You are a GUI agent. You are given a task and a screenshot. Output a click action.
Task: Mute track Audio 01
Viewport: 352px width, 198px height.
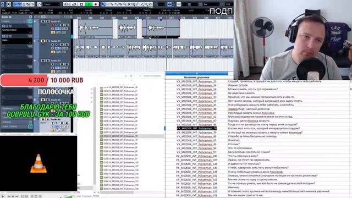click(43, 21)
